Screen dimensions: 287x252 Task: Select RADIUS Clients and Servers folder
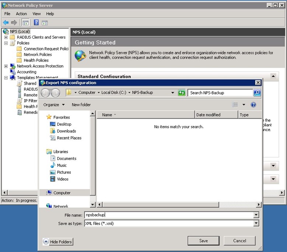(x=41, y=37)
